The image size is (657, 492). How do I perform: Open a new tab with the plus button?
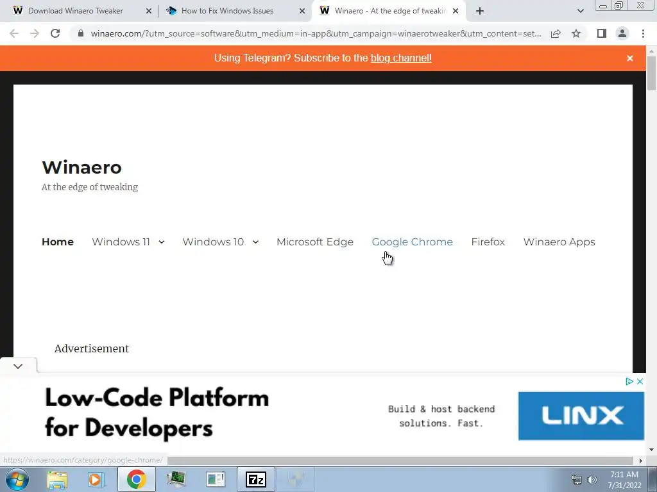tap(480, 11)
